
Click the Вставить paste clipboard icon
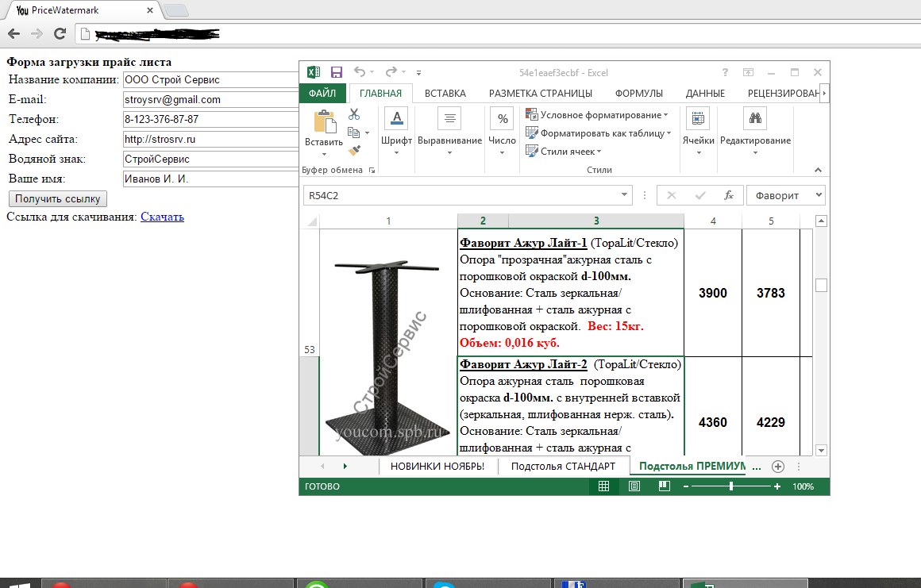click(324, 122)
